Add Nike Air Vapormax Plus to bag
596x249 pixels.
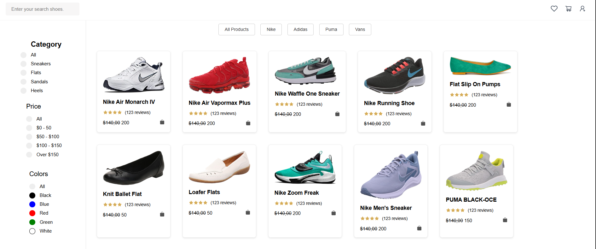tap(248, 123)
